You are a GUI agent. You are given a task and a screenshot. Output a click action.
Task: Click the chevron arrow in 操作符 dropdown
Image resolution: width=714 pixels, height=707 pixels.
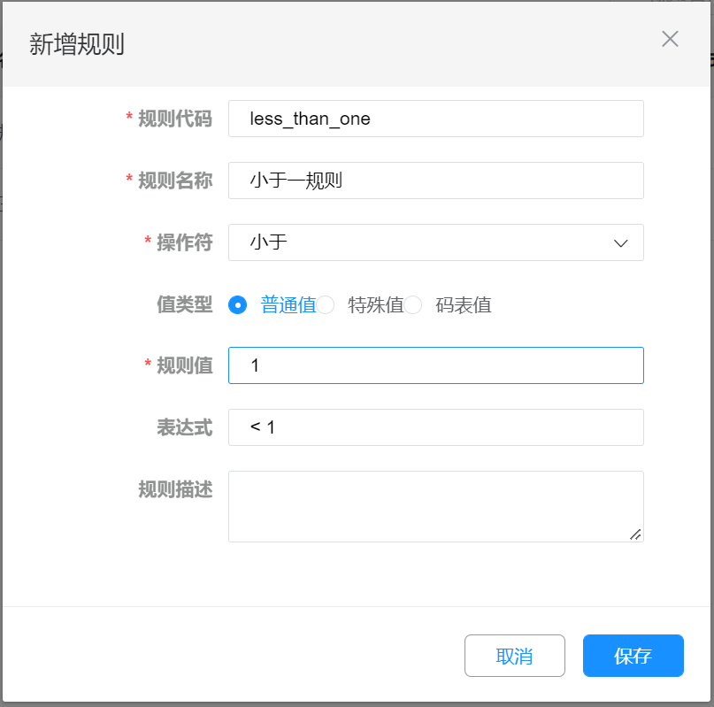point(621,243)
